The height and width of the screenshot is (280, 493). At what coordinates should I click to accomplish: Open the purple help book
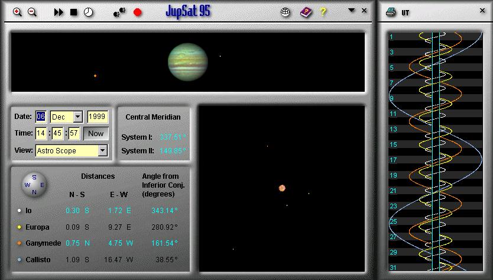(306, 12)
